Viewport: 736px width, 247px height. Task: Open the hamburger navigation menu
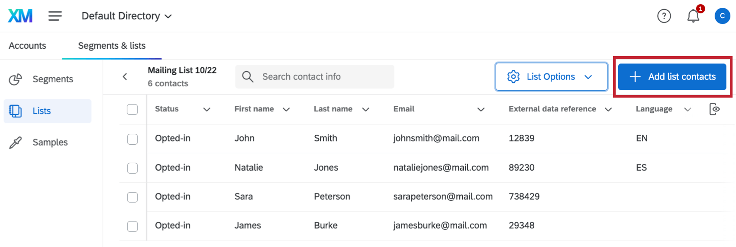pos(55,16)
